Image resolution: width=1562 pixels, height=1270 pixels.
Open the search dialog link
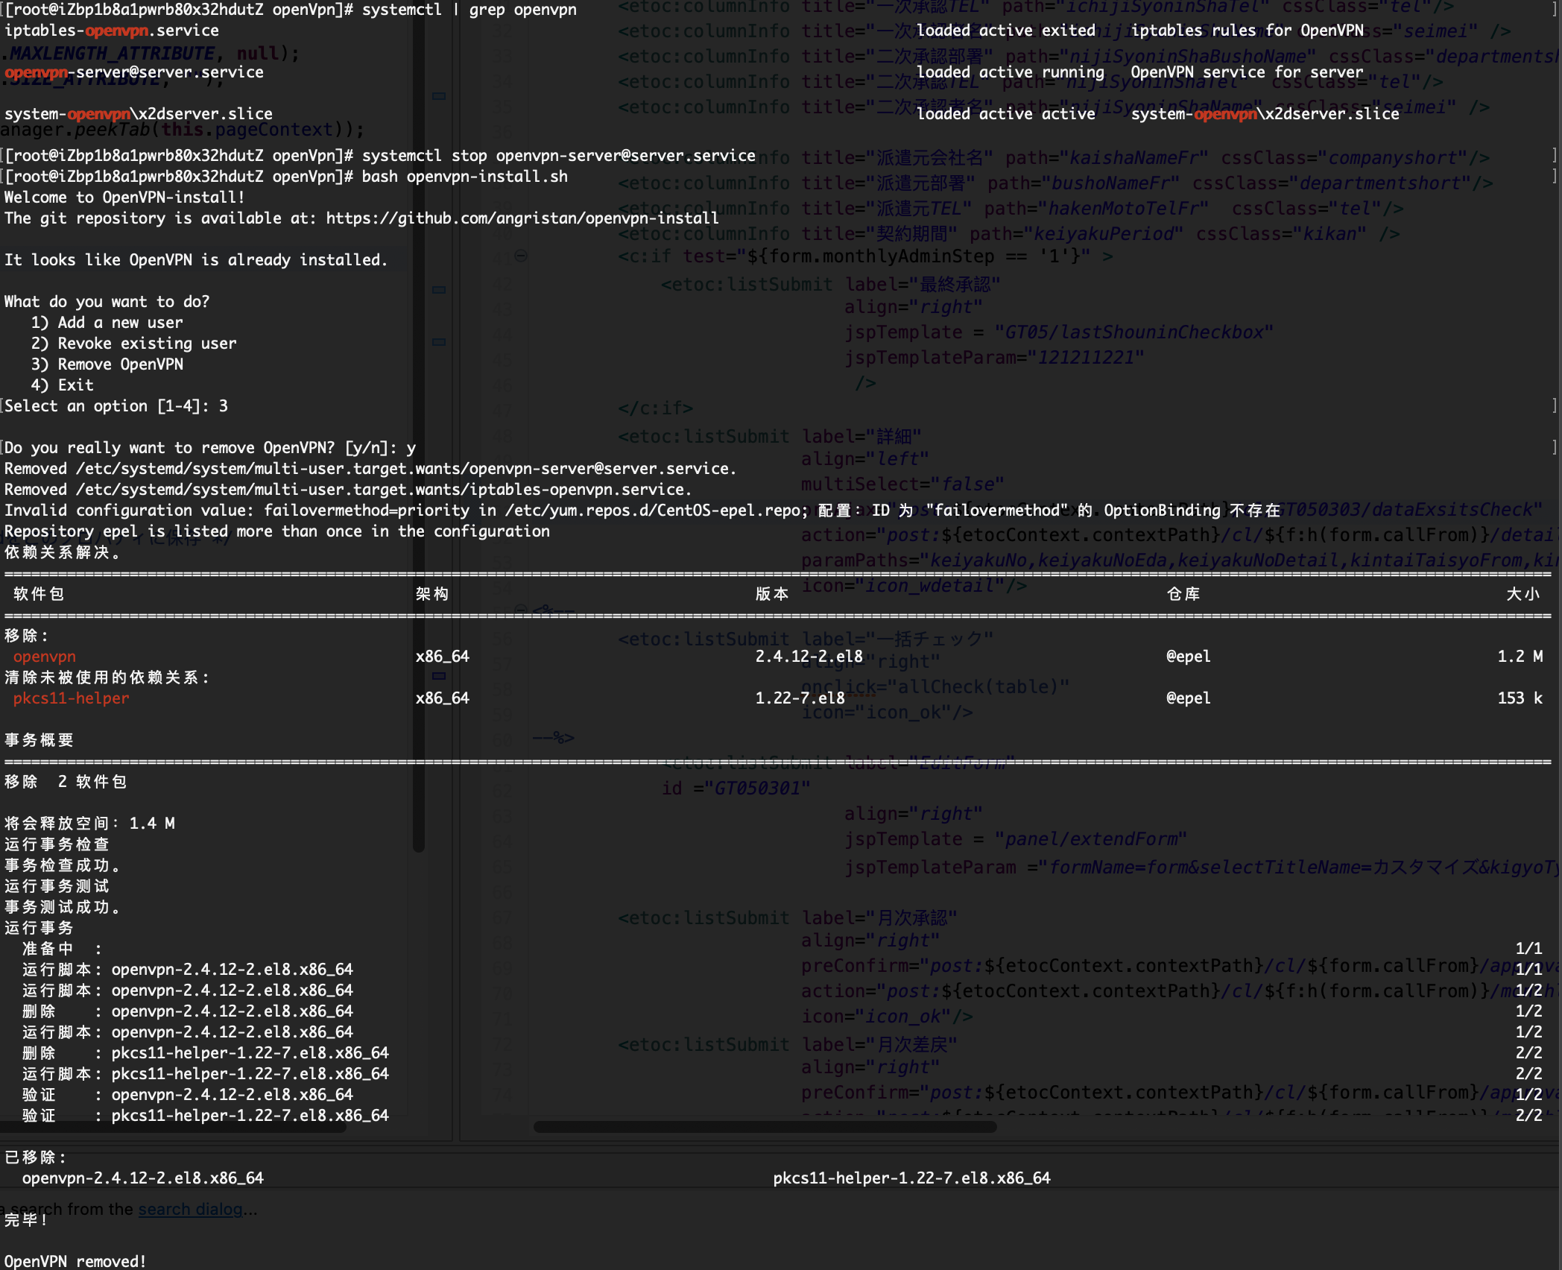191,1209
